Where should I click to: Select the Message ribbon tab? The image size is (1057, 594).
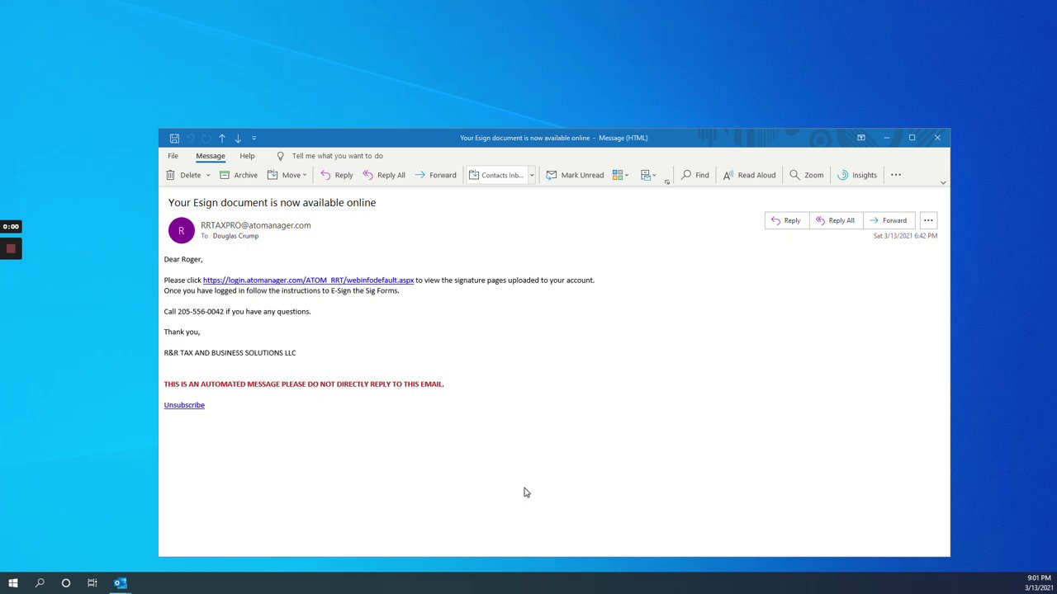click(x=211, y=156)
